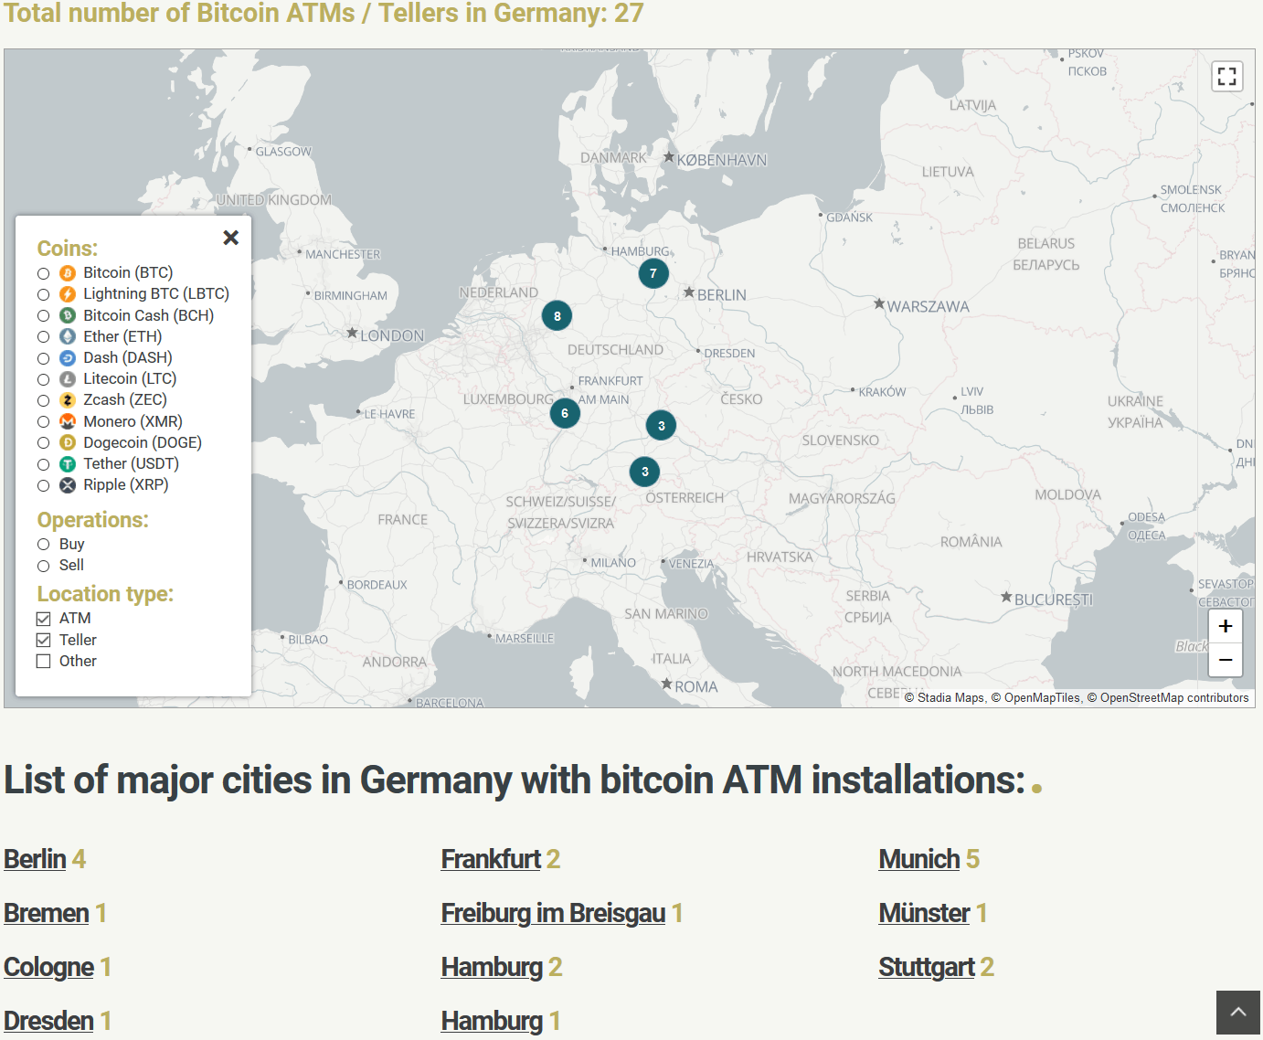Select the Tether (USDT) radio
Screen dimensions: 1263x1040
43,464
